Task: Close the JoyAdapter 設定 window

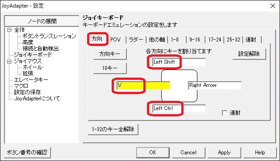Action: pyautogui.click(x=273, y=6)
